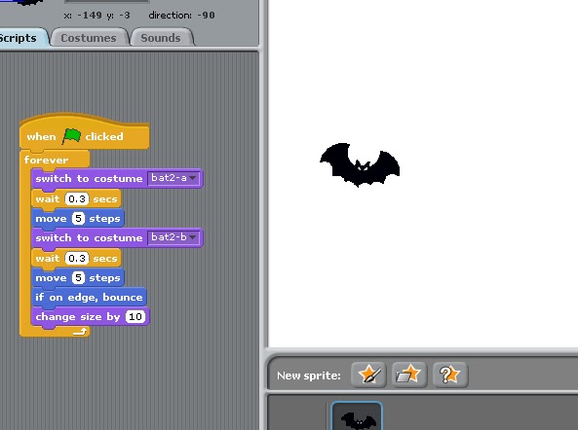
Task: Switch to the Sounds tab
Action: pos(161,38)
